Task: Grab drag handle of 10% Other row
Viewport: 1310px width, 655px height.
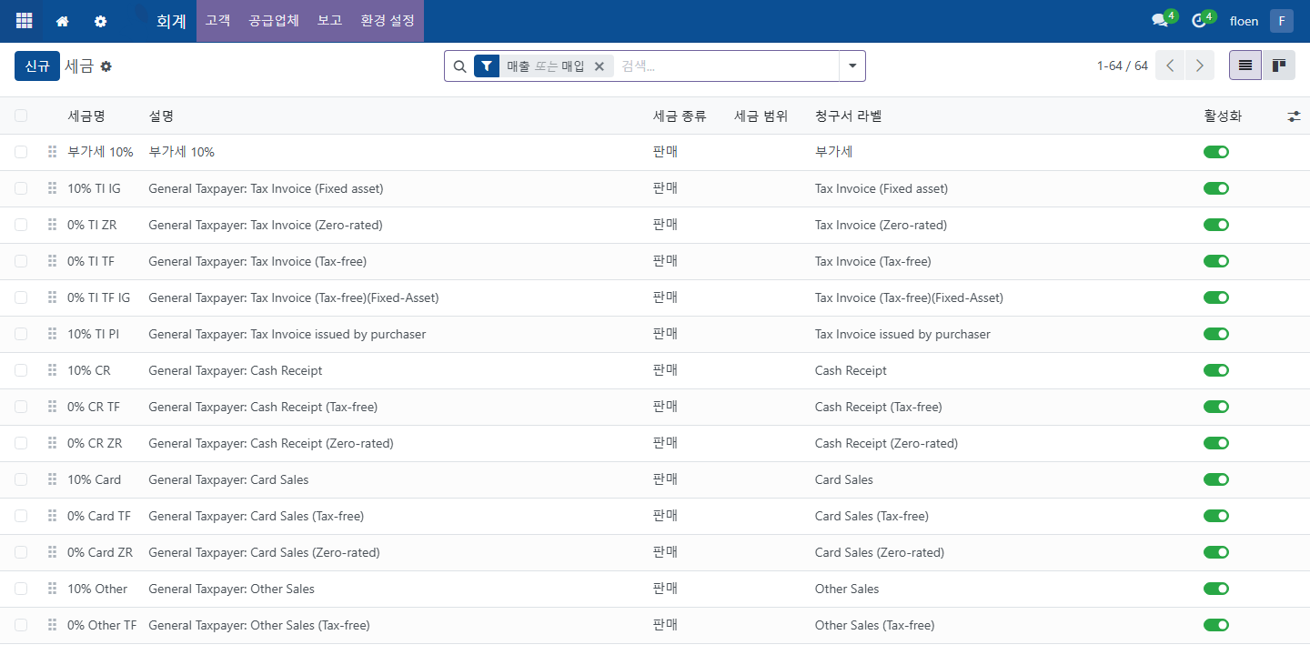Action: click(x=52, y=589)
